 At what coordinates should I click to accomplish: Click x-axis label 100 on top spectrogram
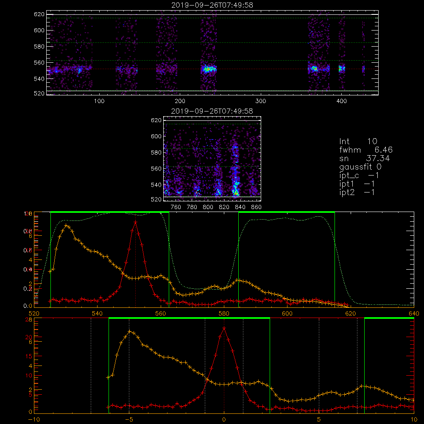99,101
